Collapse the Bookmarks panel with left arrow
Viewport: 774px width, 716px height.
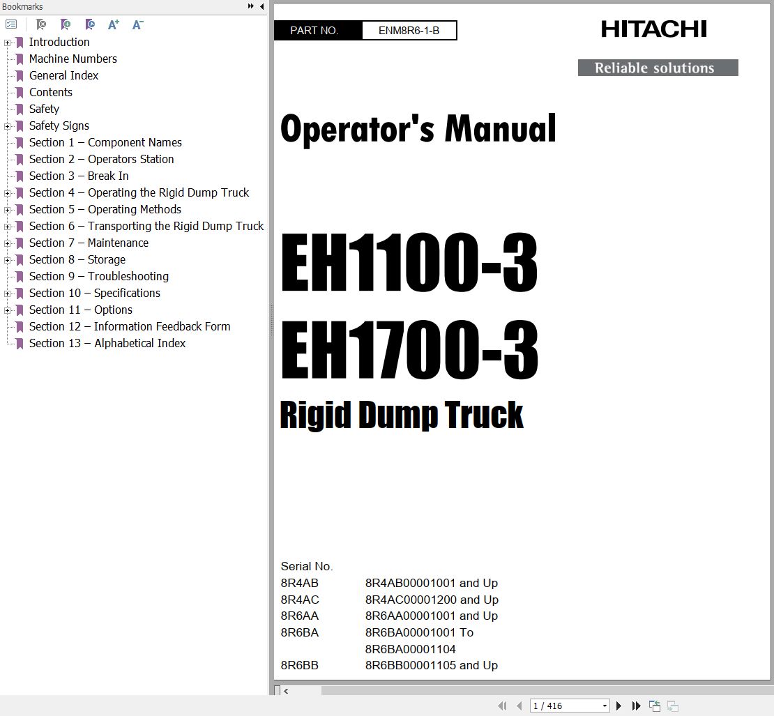261,6
